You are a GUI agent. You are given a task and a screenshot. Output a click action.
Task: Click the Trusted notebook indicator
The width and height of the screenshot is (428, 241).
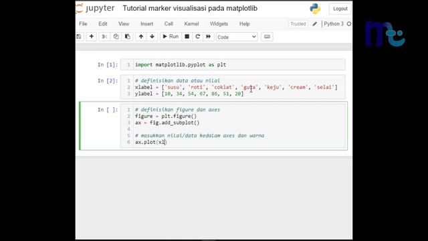[298, 24]
